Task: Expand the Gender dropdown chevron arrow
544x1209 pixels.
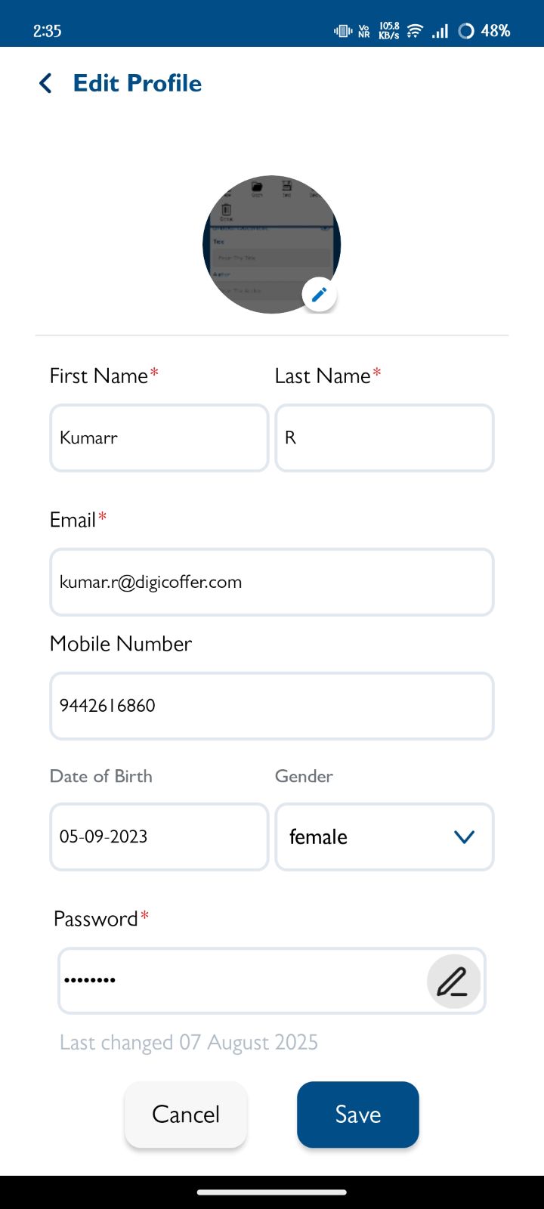Action: tap(464, 837)
